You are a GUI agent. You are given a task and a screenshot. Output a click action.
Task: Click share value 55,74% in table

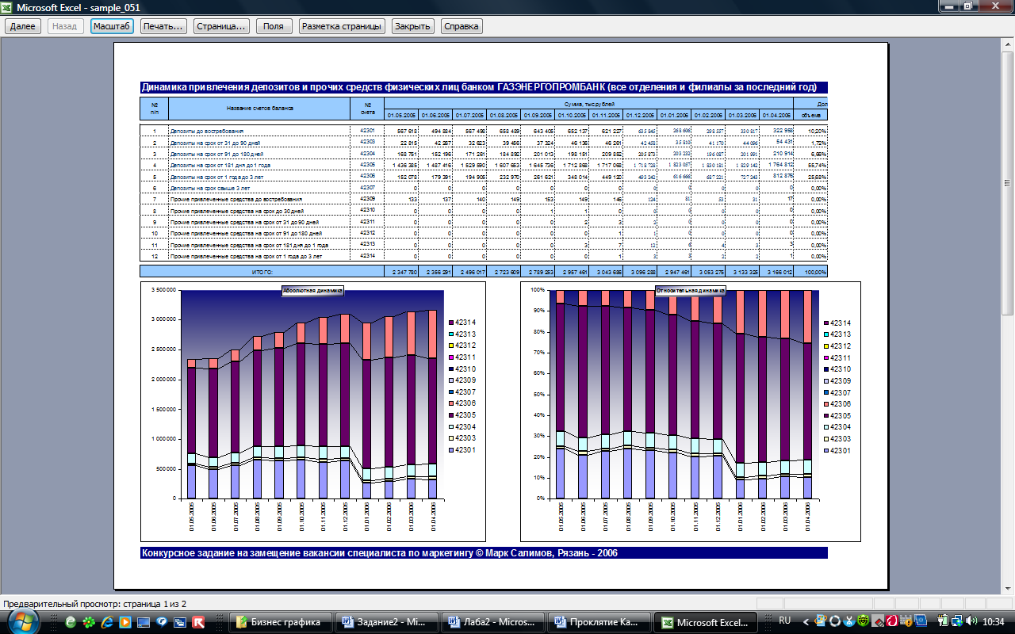click(817, 165)
